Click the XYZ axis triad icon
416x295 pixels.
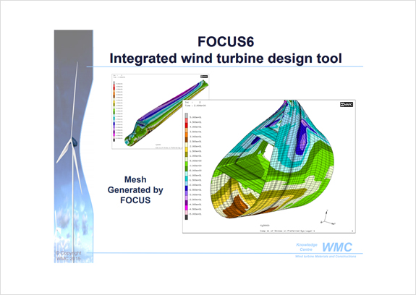[328, 218]
